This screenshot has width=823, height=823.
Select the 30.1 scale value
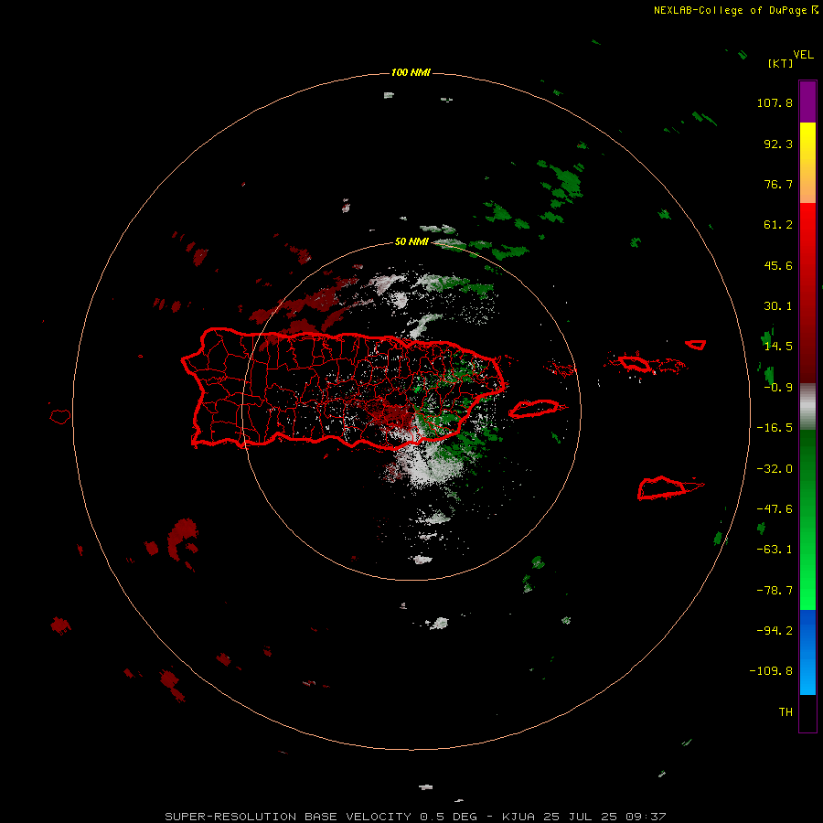click(778, 306)
